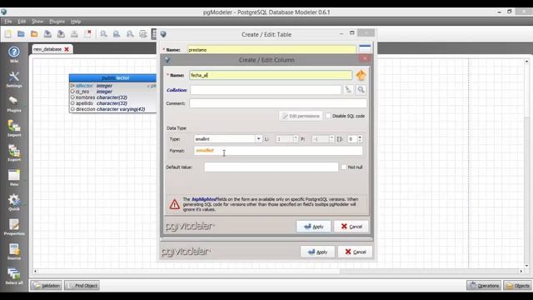
Task: Click the overview toolbar icon after zoom icons
Action: click(x=143, y=34)
